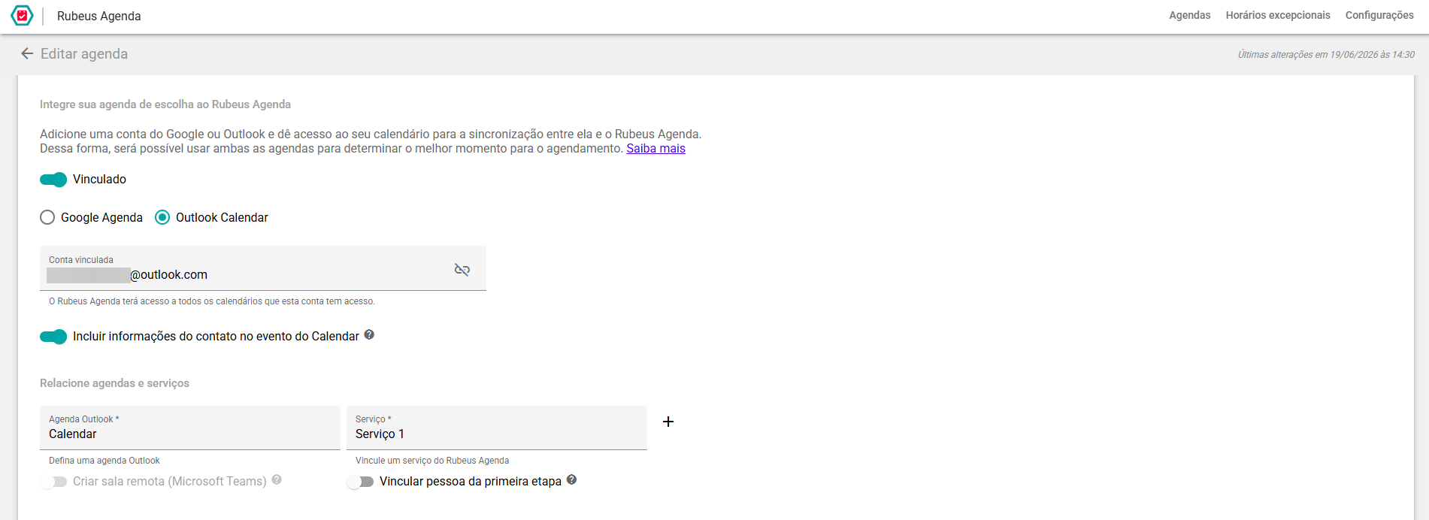Viewport: 1429px width, 520px height.
Task: Open the Serviço dropdown showing Serviço 1
Action: [x=497, y=428]
